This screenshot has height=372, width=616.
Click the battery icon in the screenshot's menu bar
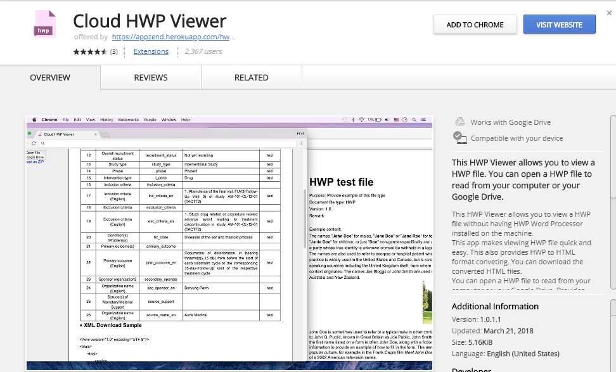click(x=378, y=119)
